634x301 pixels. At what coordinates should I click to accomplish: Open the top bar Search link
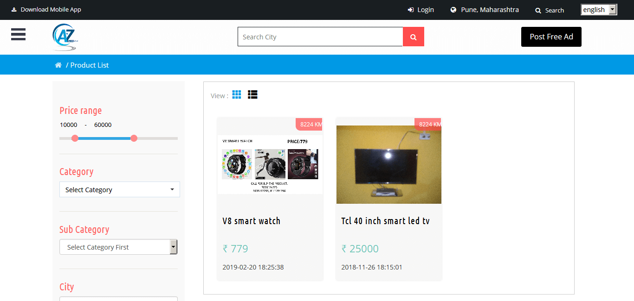tap(555, 10)
